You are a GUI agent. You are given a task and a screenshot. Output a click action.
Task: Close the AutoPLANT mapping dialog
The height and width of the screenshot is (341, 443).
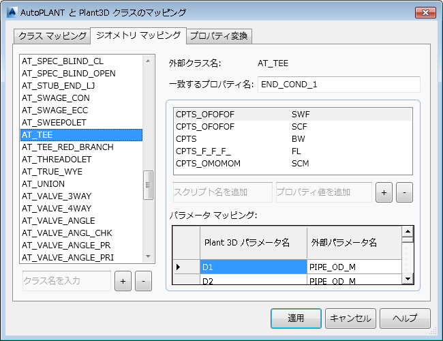(x=425, y=13)
